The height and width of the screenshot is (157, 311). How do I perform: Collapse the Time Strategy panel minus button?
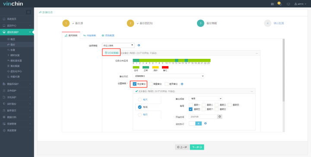click(257, 53)
